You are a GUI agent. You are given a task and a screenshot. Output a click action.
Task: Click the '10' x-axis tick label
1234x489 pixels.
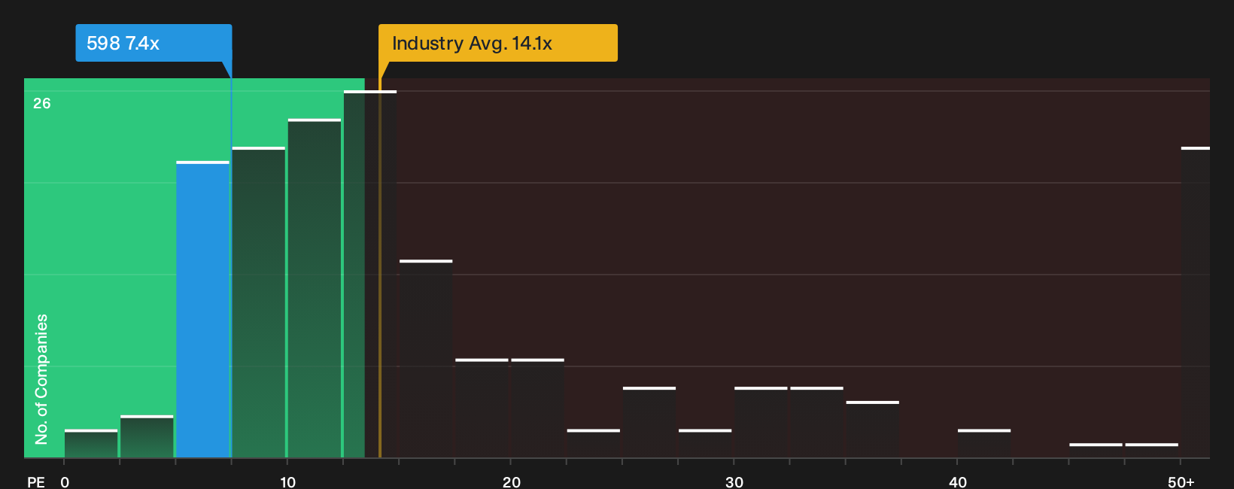tap(288, 481)
